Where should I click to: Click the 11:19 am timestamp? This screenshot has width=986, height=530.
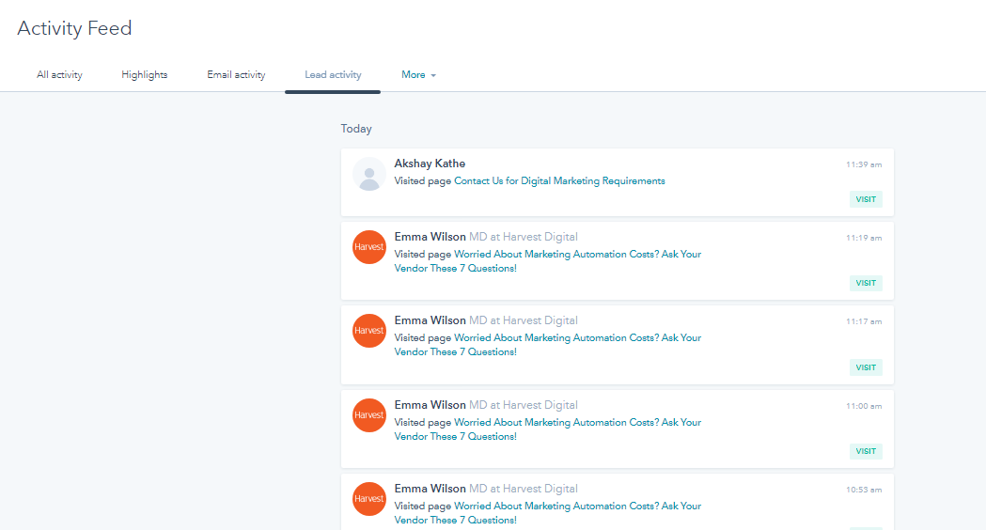864,239
